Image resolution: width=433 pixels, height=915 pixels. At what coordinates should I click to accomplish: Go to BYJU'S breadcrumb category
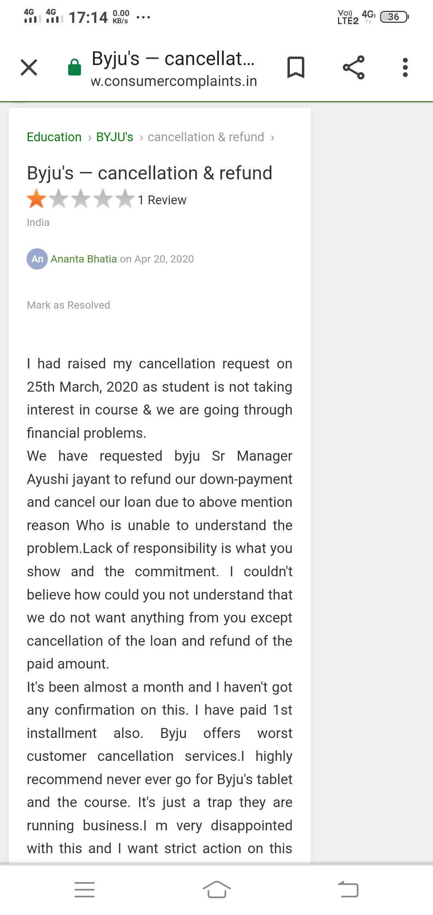coord(115,137)
